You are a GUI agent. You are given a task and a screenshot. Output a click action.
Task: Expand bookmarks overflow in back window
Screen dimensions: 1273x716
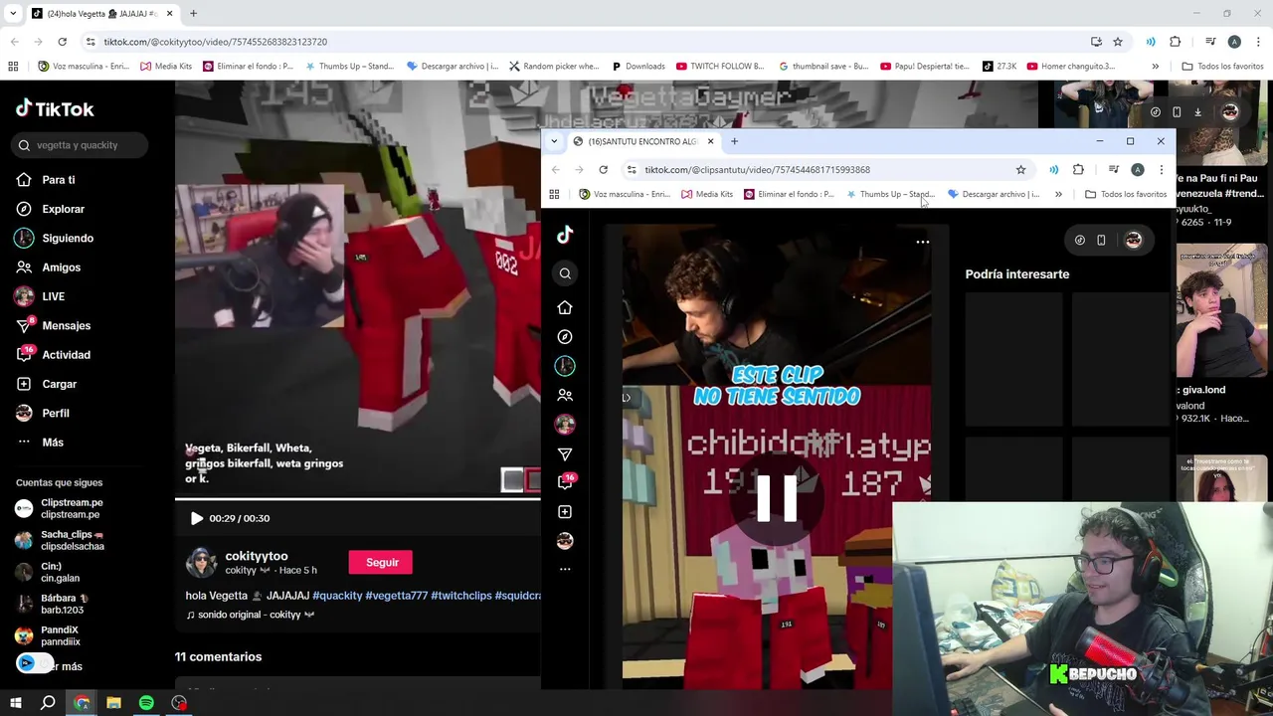click(1155, 67)
